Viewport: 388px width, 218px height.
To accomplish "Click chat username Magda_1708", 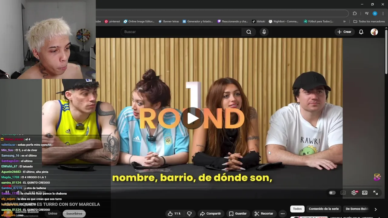I will [x=10, y=177].
